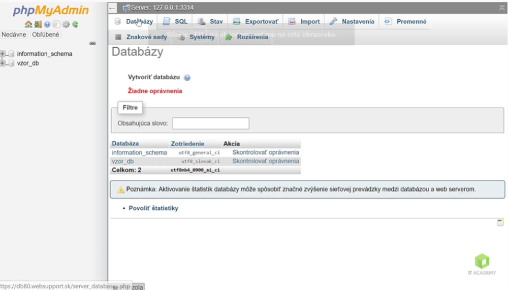The height and width of the screenshot is (290, 508).
Task: Click the logout door icon in sidebar
Action: point(38,24)
